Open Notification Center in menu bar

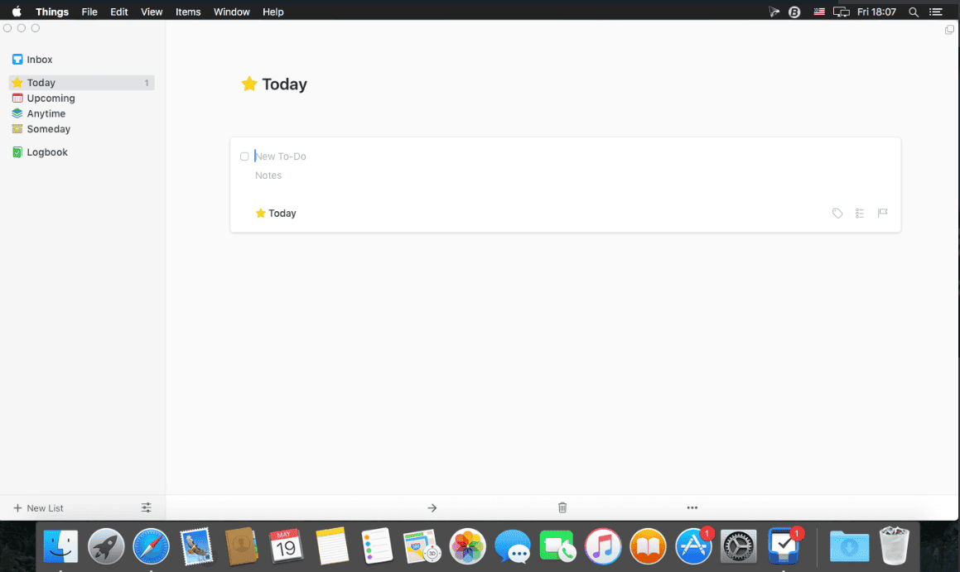coord(935,12)
